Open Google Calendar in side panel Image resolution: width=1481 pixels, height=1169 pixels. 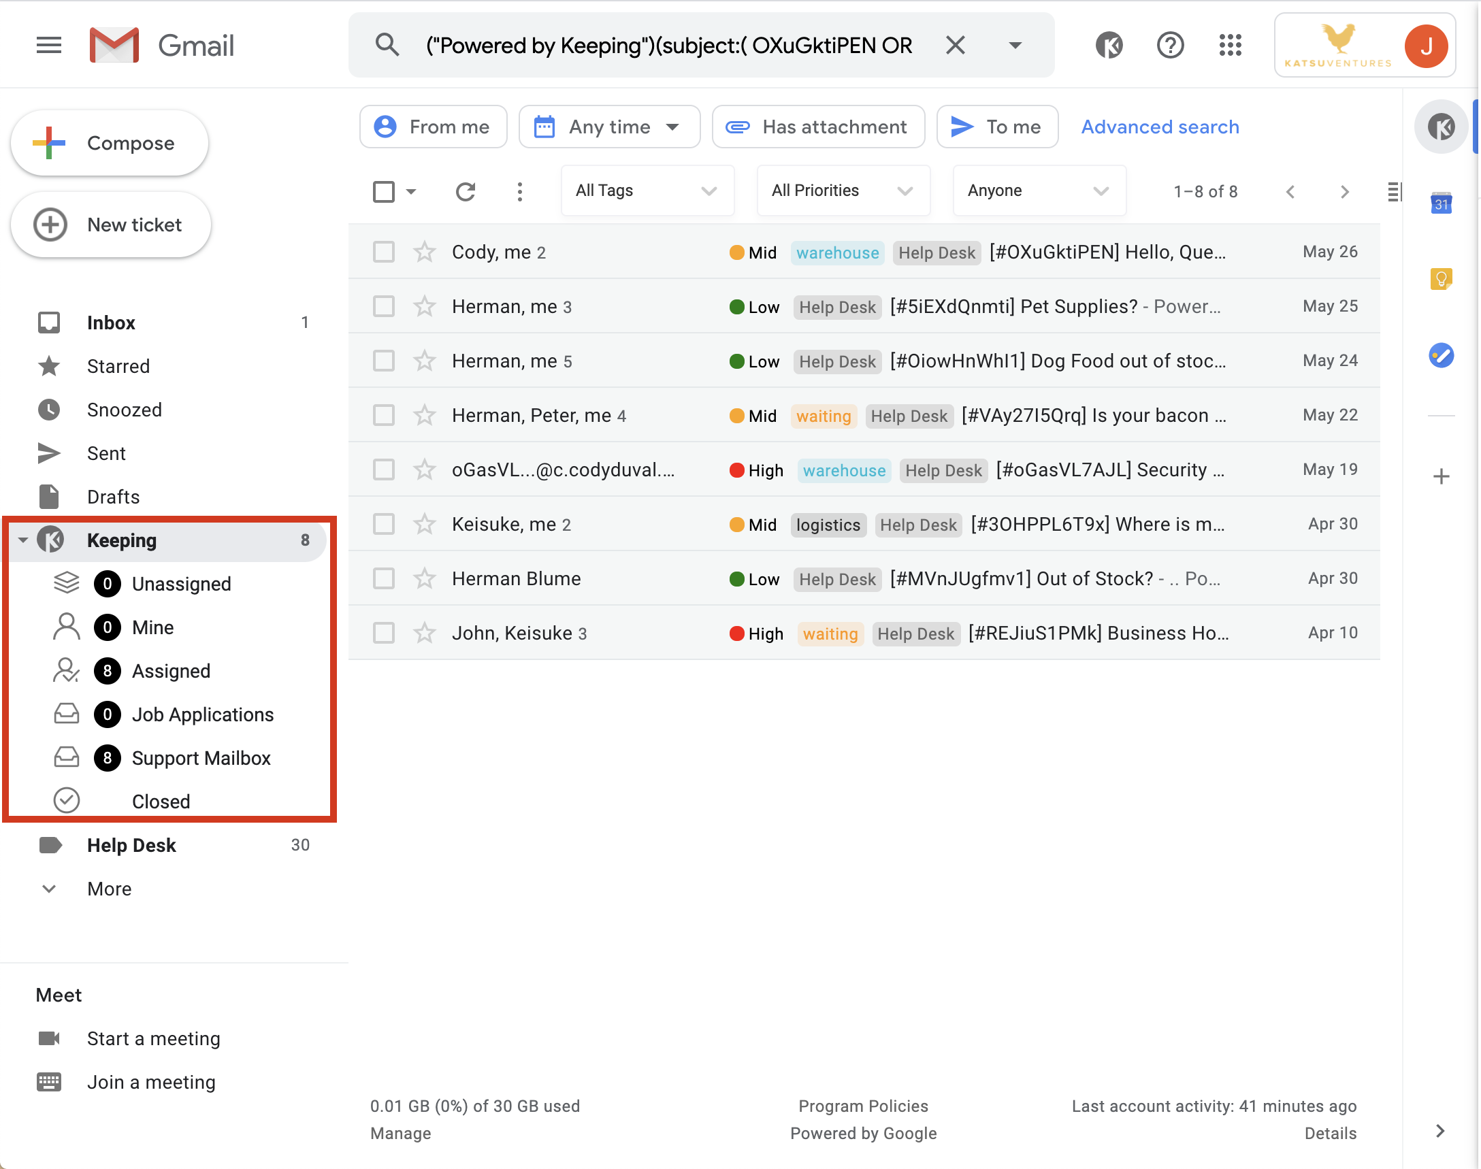tap(1442, 203)
